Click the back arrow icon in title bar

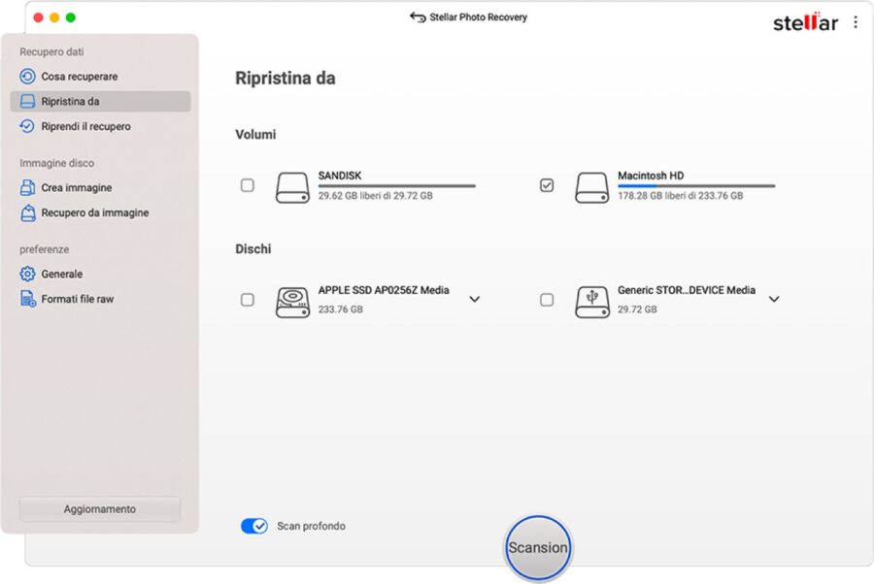(x=418, y=17)
